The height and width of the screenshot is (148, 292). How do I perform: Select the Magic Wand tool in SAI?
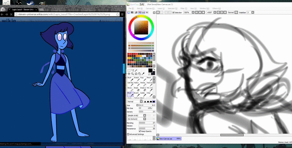[136, 70]
